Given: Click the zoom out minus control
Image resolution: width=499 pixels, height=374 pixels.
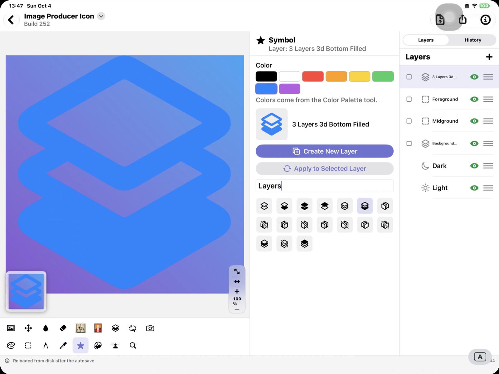Looking at the screenshot, I should click(x=237, y=309).
